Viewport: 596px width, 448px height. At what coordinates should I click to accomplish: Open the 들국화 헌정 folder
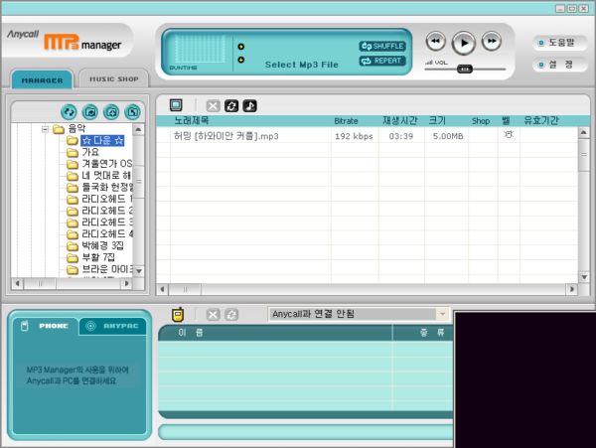pos(107,188)
